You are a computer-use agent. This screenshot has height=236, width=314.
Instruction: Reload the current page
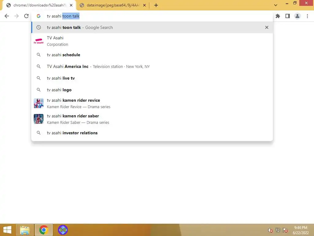coord(26,16)
